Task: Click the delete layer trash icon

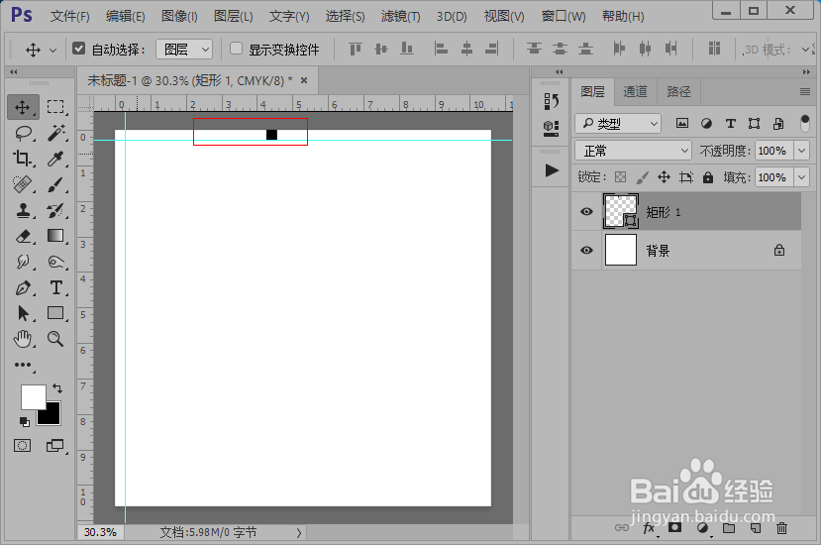Action: 781,528
